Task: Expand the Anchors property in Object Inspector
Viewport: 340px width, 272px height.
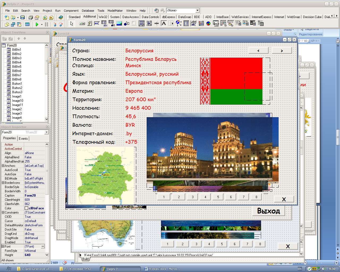Action: coord(3,166)
